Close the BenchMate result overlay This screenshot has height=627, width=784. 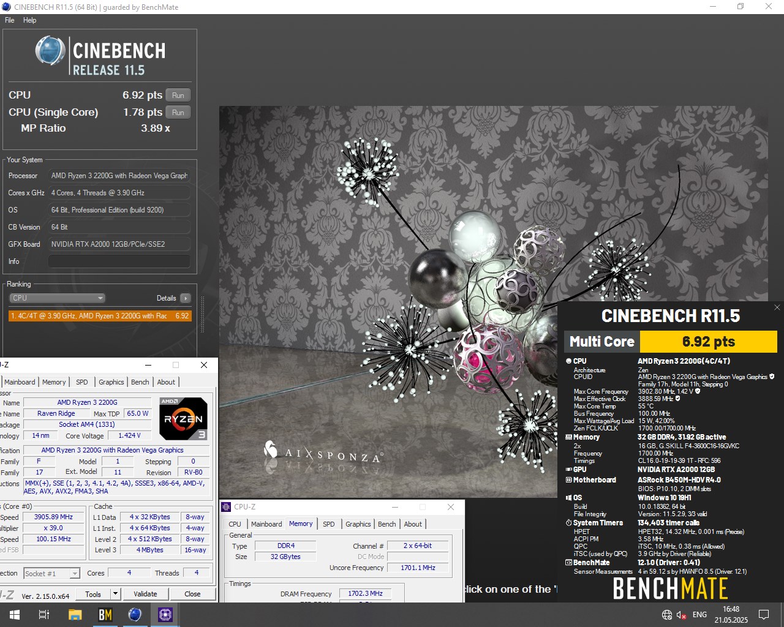[777, 307]
